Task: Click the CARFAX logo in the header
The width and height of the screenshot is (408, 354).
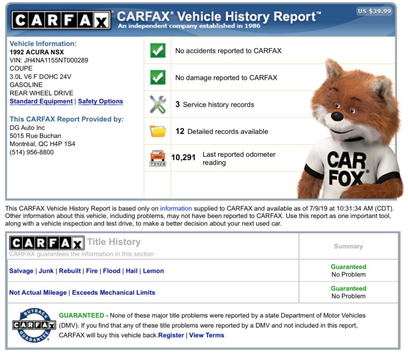Action: click(x=61, y=20)
